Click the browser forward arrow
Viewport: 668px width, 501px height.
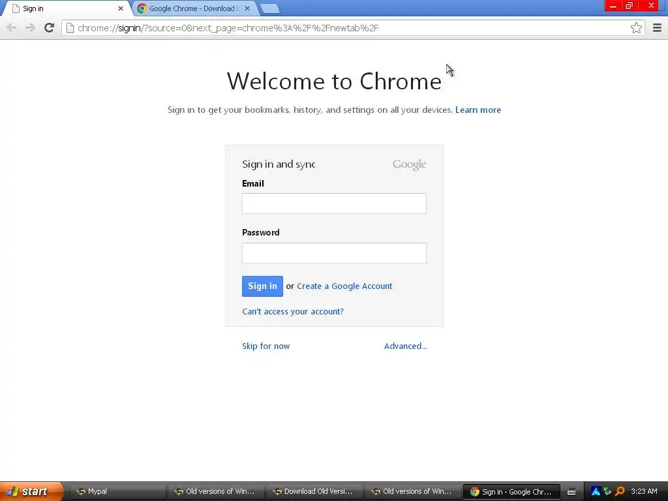coord(30,27)
